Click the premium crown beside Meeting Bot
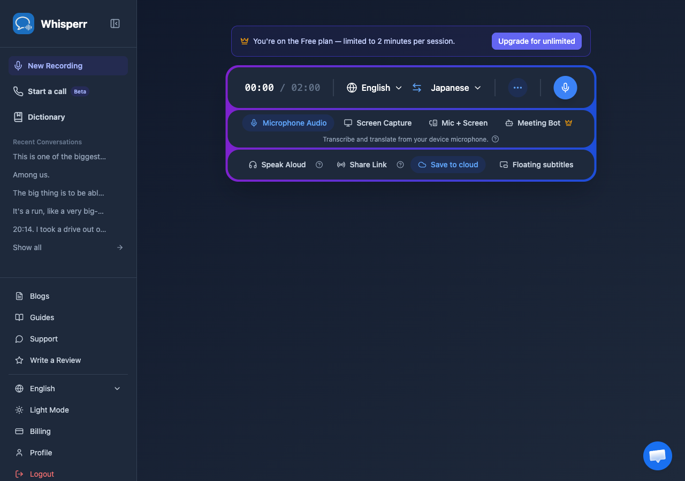Image resolution: width=685 pixels, height=481 pixels. [569, 123]
